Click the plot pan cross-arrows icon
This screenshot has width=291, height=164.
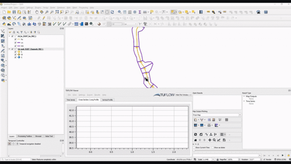coord(210,140)
